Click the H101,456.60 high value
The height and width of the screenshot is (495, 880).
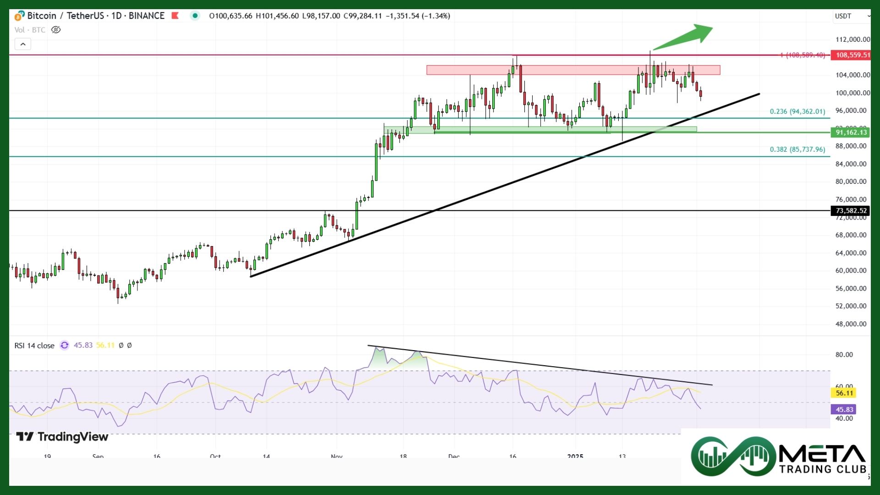coord(277,16)
